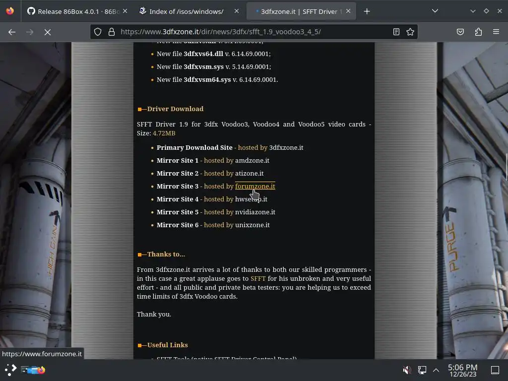Bookmark this page with the star
The image size is (508, 381).
click(410, 32)
